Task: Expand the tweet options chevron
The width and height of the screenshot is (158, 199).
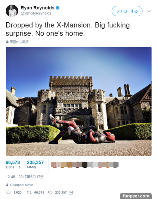Action: click(149, 11)
